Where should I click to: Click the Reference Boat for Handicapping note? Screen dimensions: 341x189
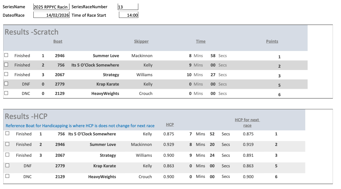[x=80, y=126]
